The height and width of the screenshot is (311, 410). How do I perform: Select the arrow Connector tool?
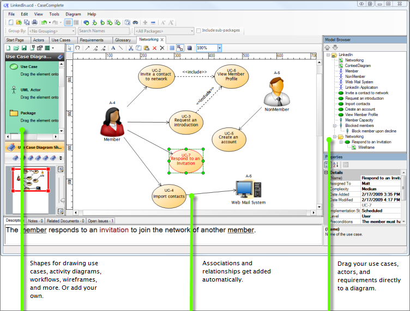[87, 48]
